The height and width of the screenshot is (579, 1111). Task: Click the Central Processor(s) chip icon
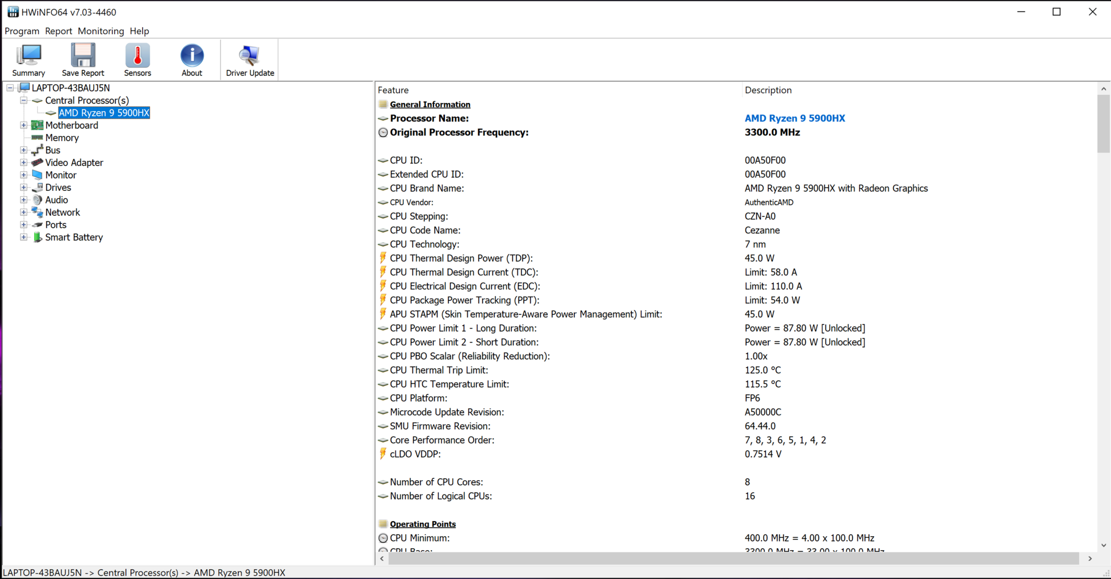37,101
